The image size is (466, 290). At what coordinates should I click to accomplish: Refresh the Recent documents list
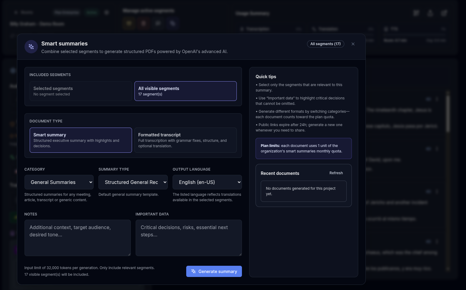(x=336, y=173)
